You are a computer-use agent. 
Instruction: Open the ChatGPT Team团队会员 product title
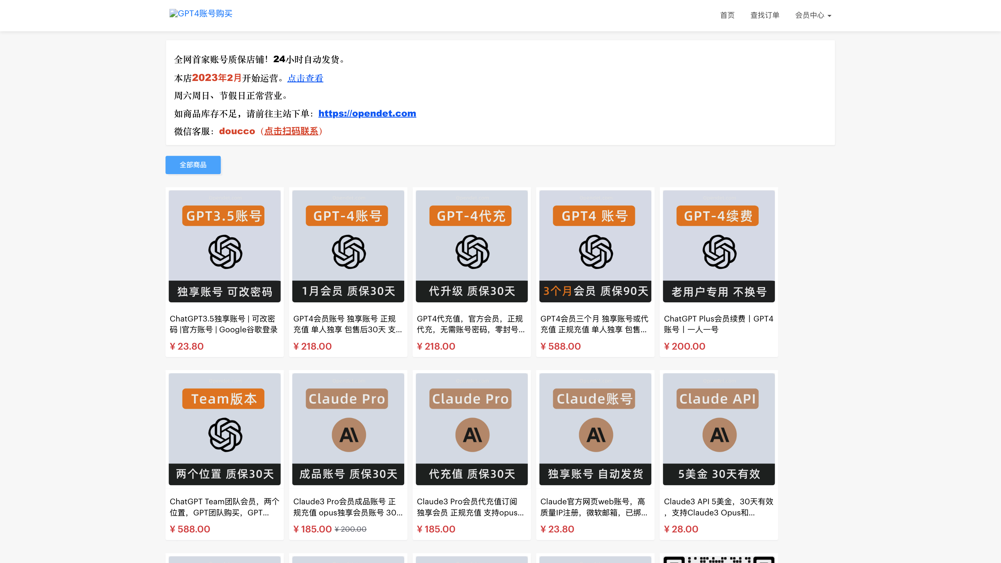point(224,507)
